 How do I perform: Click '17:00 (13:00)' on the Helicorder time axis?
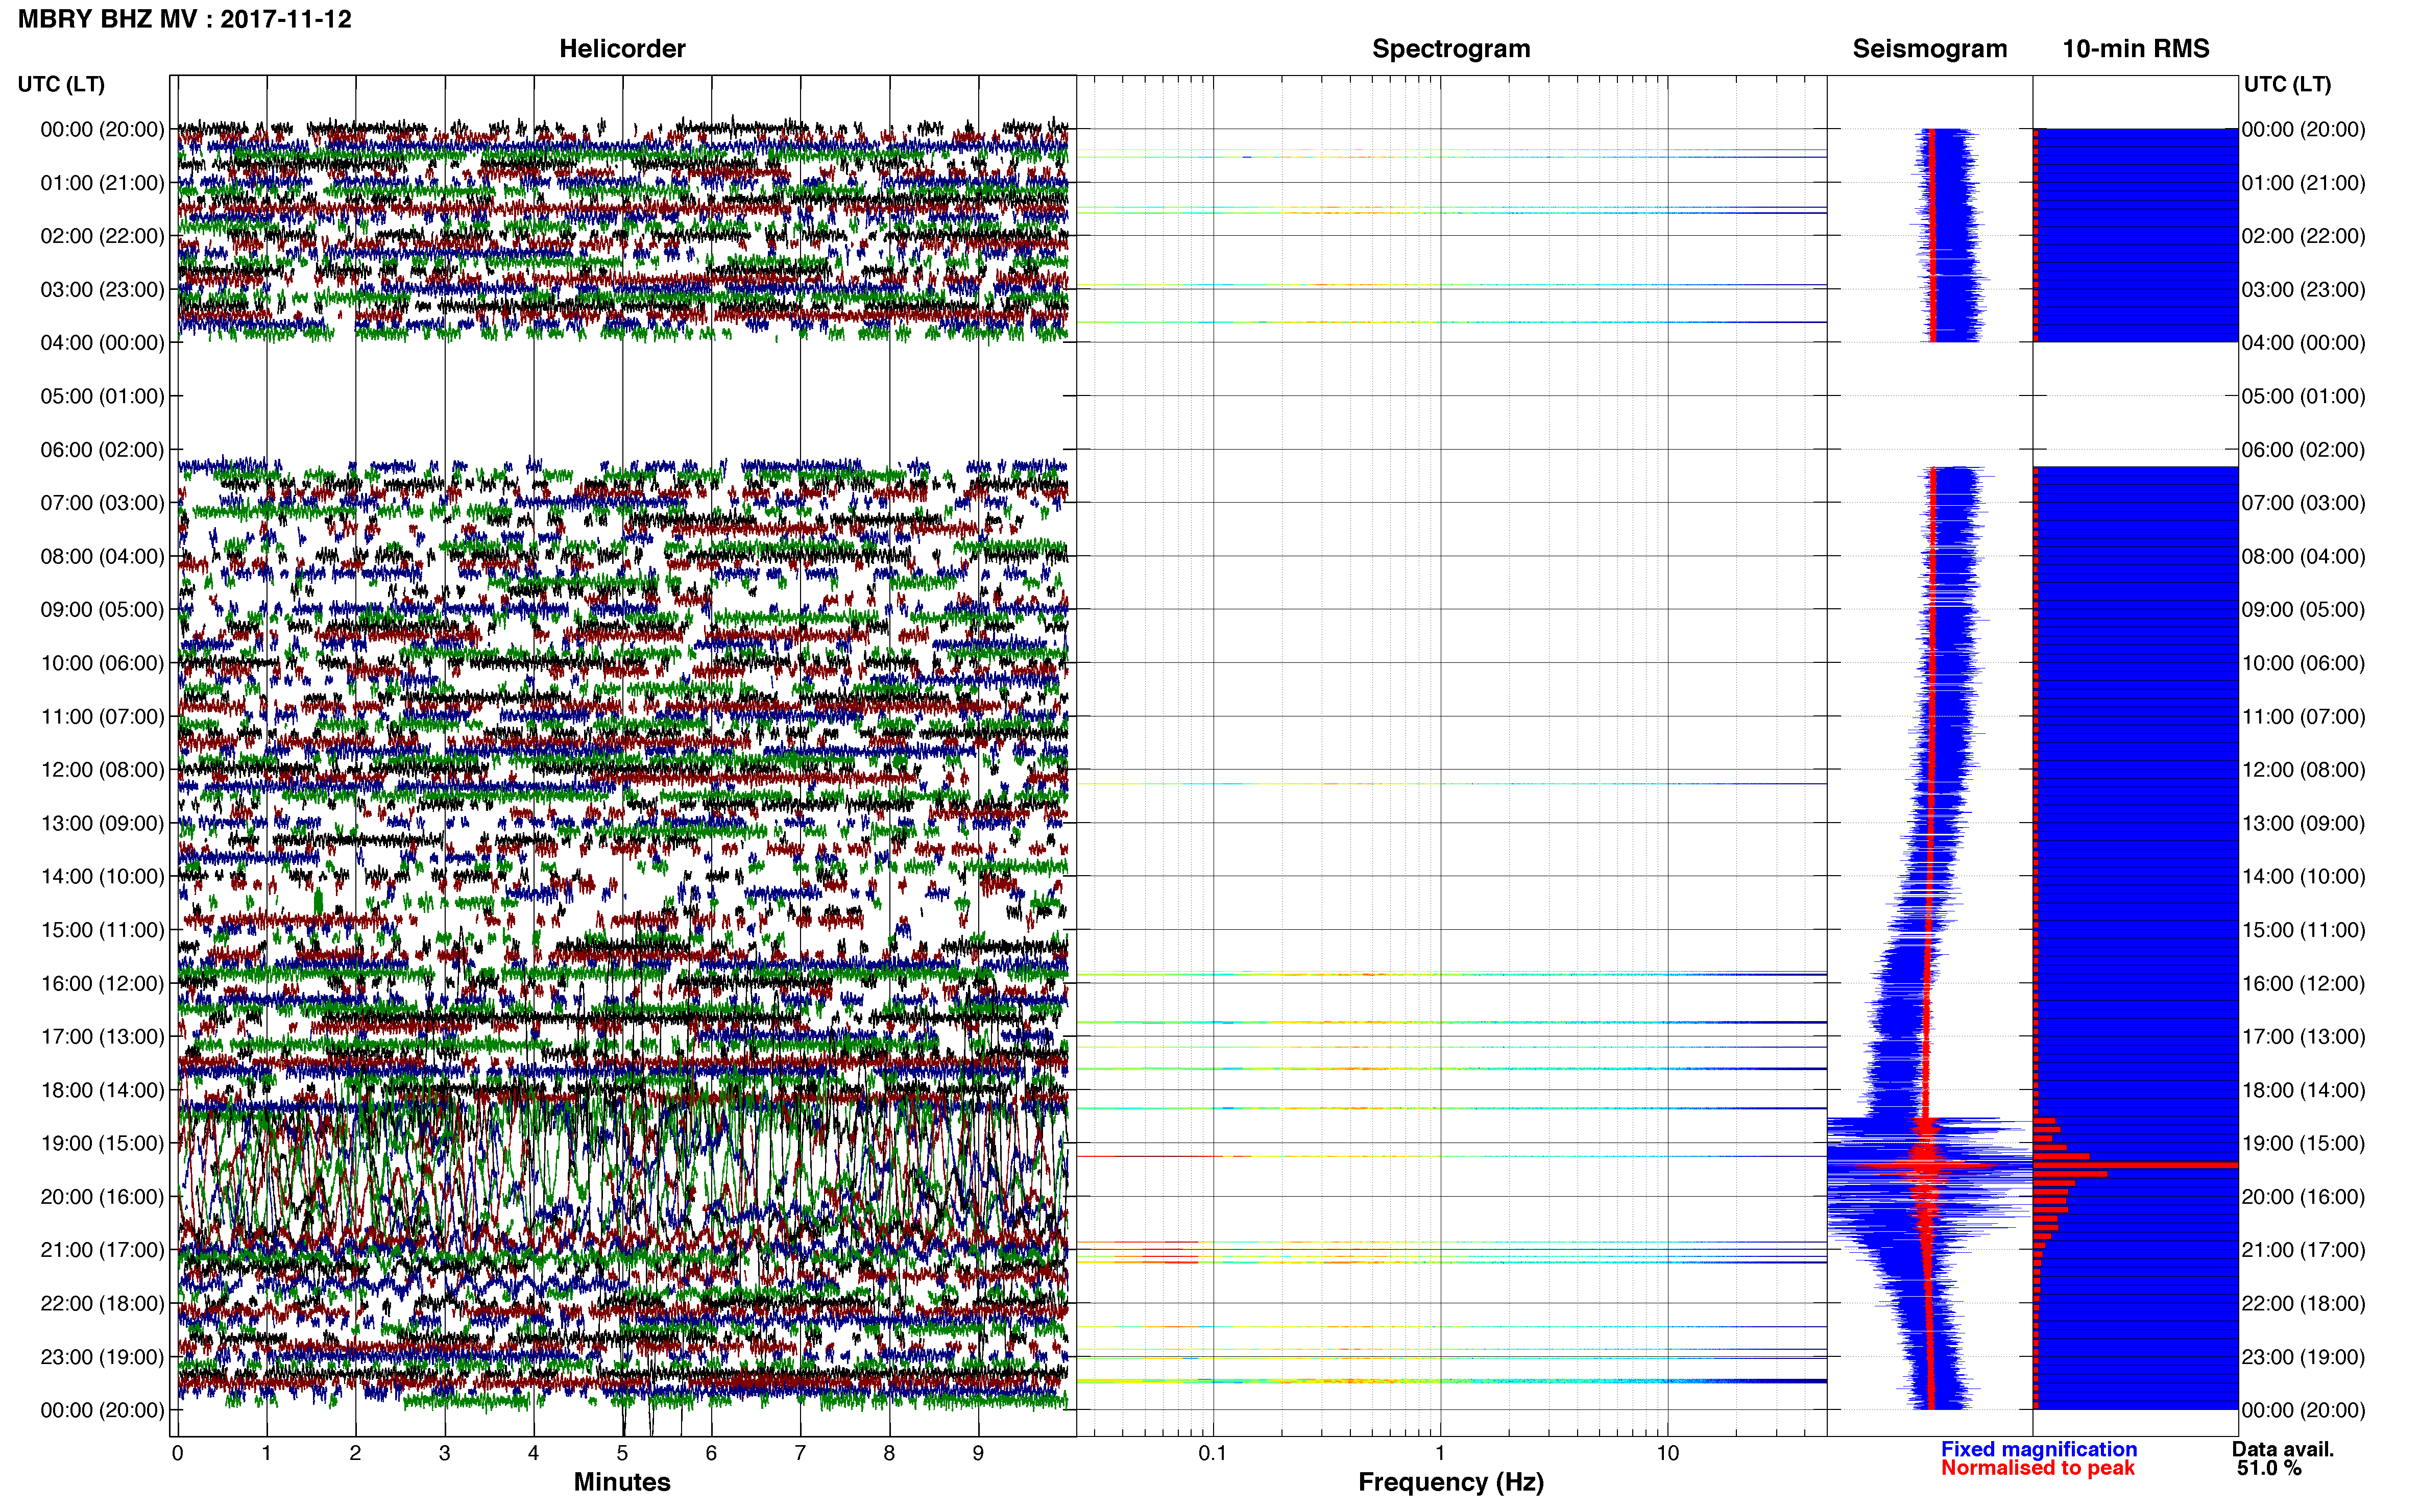click(x=102, y=1037)
